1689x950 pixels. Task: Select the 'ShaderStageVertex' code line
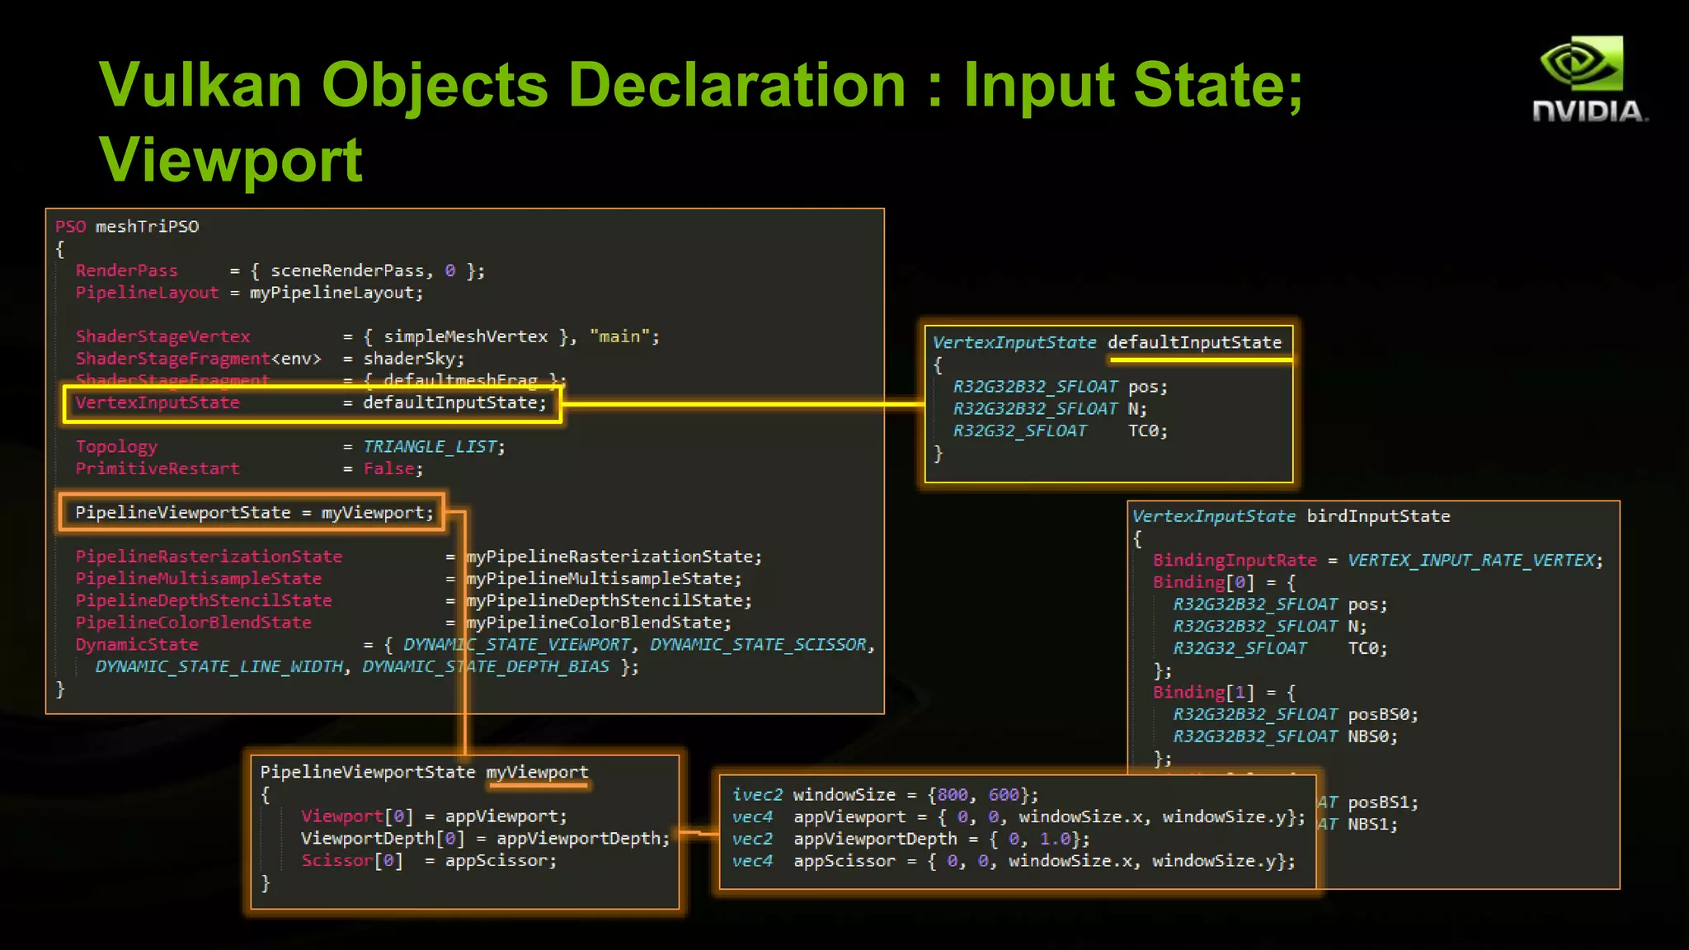(x=367, y=336)
